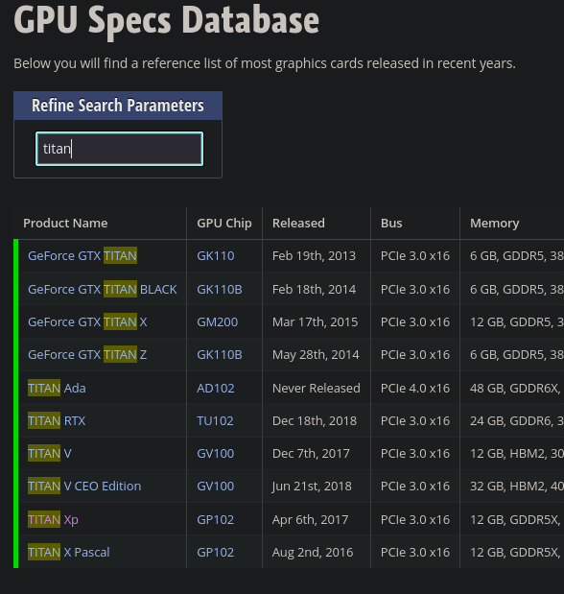Screen dimensions: 564x594
Task: Open TITAN RTX product link
Action: [57, 421]
